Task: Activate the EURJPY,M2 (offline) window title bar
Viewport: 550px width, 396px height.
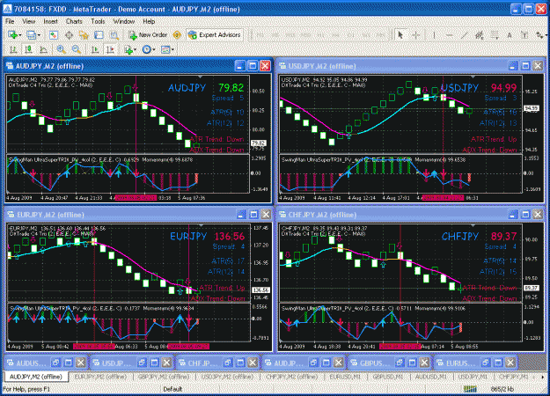Action: tap(139, 215)
